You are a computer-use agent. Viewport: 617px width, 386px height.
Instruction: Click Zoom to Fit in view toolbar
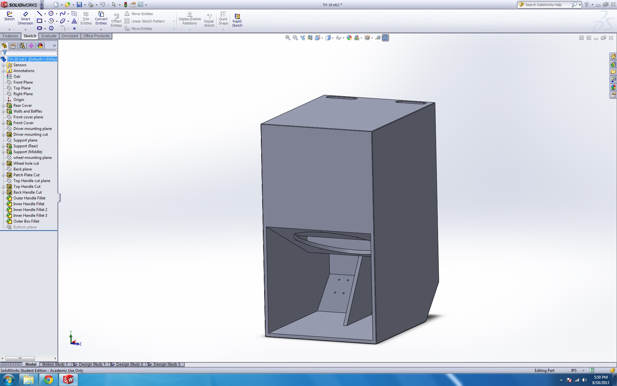(288, 38)
